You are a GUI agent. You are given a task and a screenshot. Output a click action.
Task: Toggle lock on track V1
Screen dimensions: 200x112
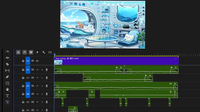tap(23, 61)
